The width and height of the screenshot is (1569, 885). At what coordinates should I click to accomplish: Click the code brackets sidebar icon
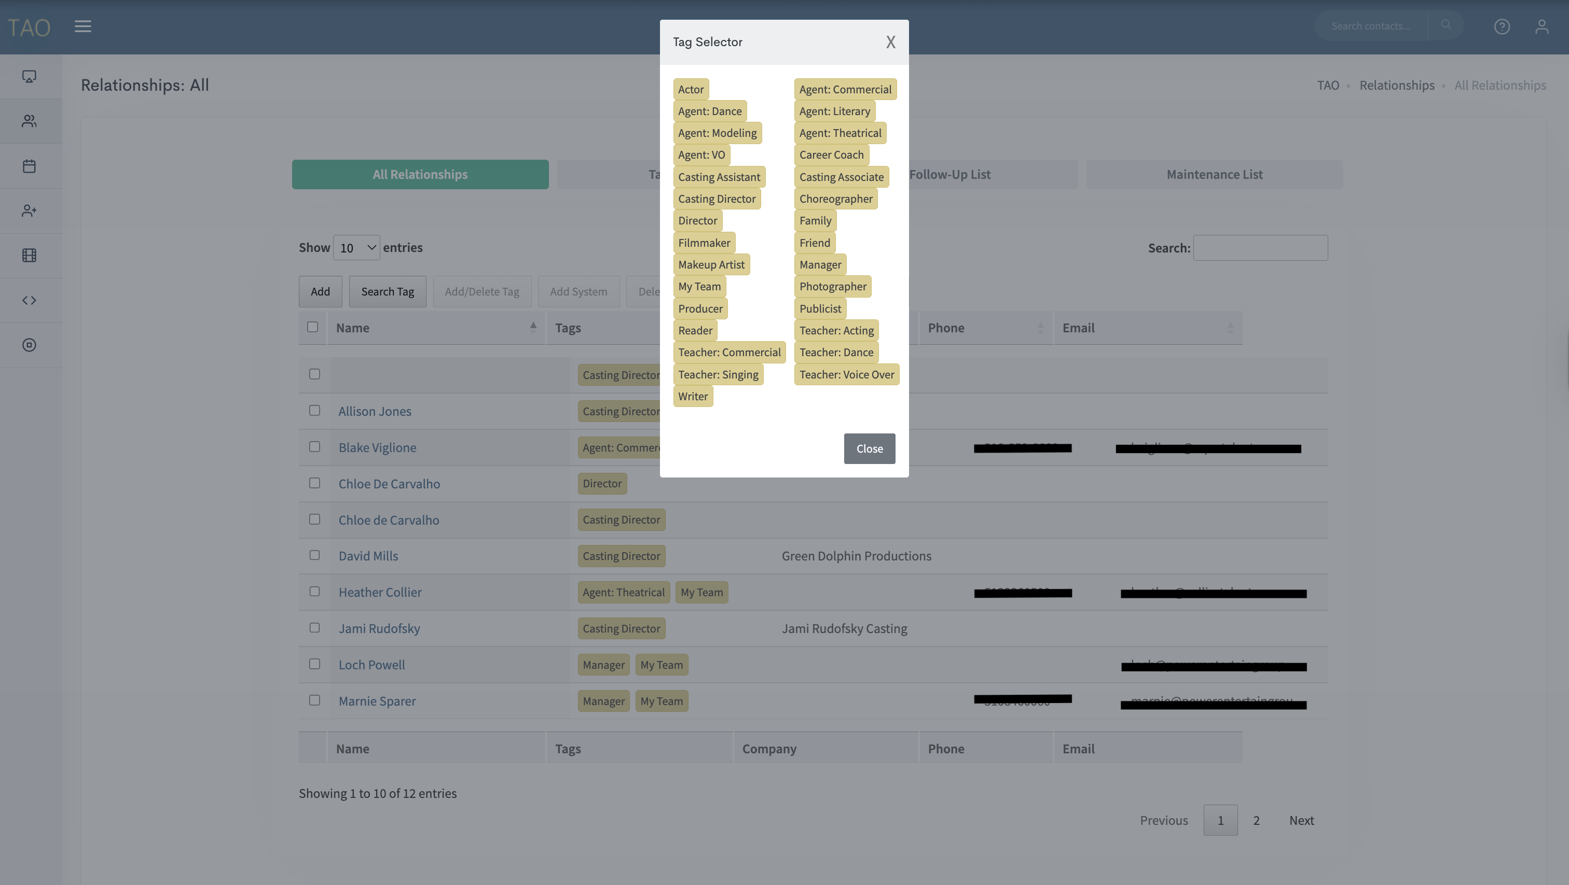click(29, 300)
